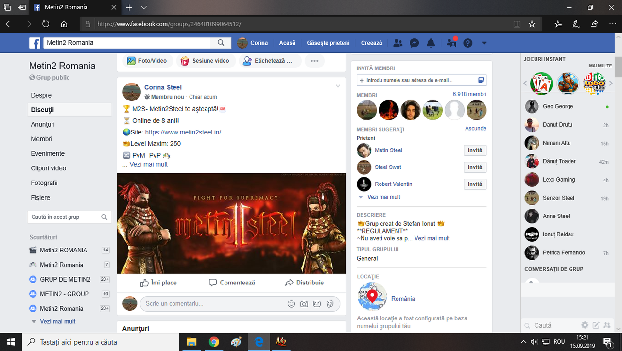
Task: Launch the solitaire cards instant game
Action: [541, 84]
